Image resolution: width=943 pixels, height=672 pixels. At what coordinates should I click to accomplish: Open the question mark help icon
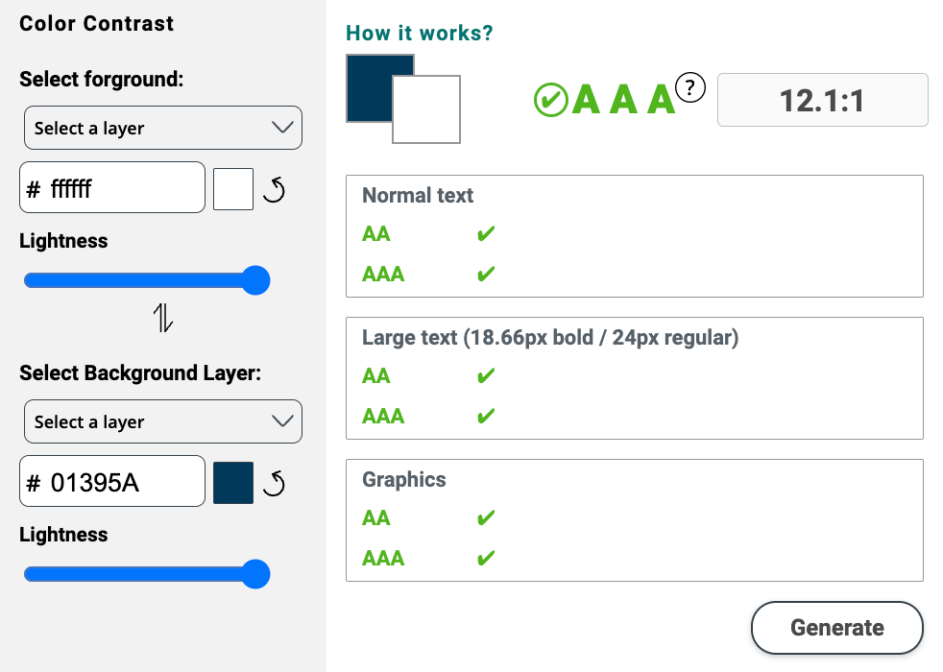click(689, 87)
